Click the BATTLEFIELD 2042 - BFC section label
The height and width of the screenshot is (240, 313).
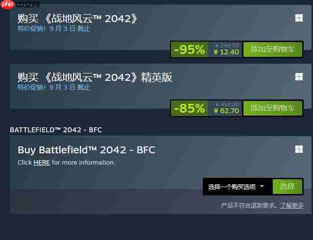[x=56, y=130]
